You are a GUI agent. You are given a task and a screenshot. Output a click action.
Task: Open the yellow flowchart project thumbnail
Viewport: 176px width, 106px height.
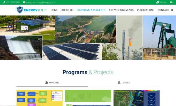(x=39, y=98)
